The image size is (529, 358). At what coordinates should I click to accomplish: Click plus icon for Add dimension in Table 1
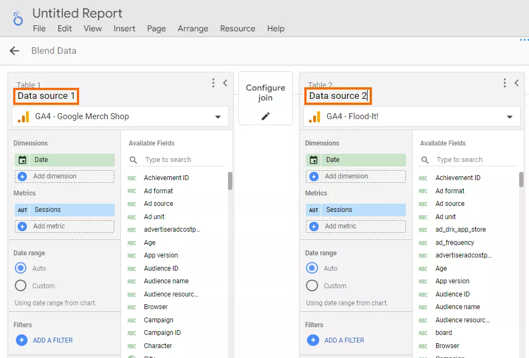click(23, 176)
